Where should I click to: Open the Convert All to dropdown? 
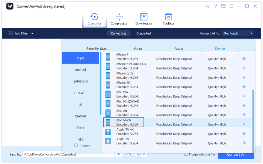238,33
